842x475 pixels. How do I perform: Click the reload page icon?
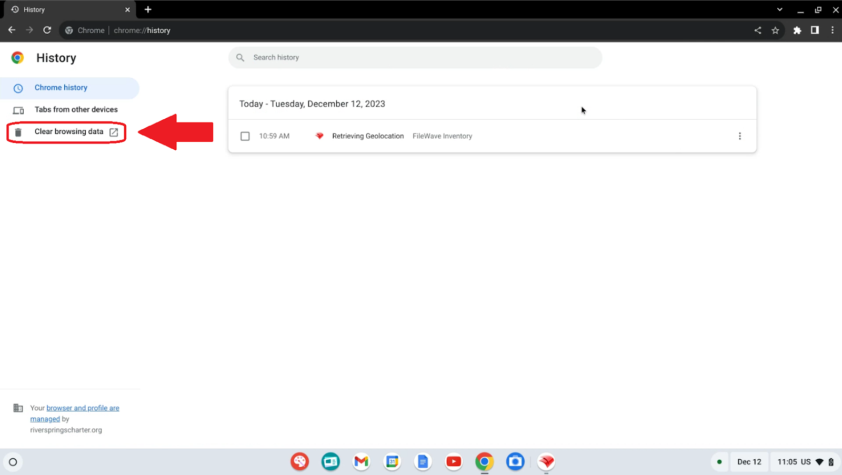click(47, 30)
